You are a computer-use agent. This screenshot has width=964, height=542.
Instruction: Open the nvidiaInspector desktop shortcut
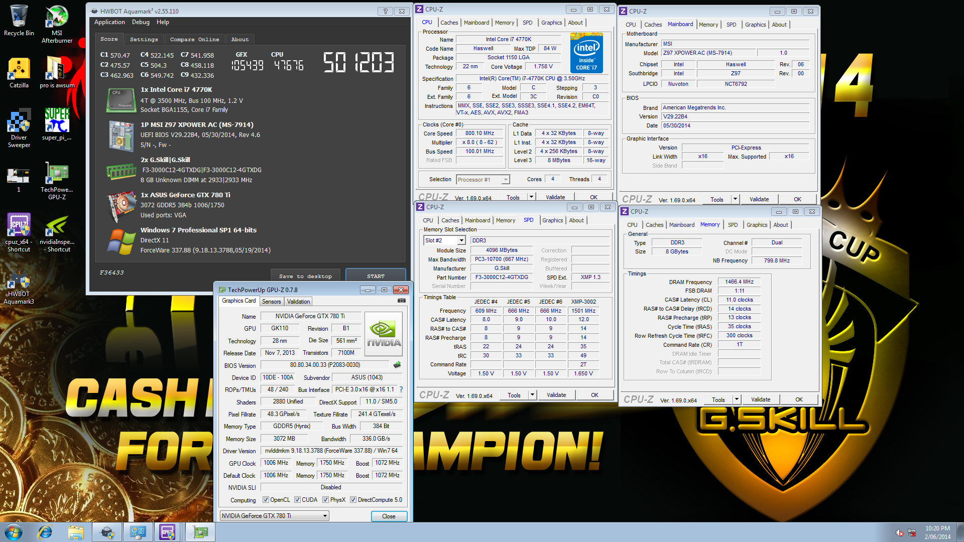coord(57,233)
